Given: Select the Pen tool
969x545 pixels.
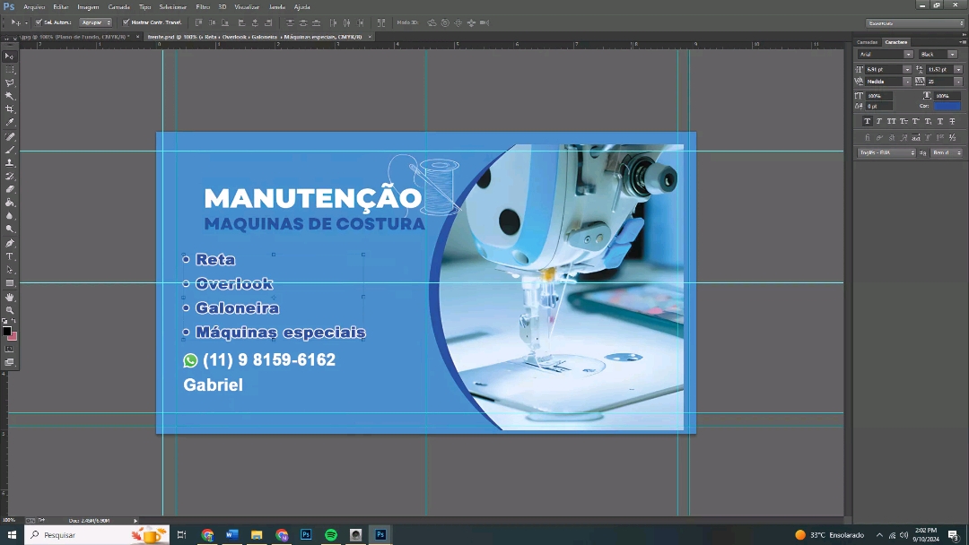Looking at the screenshot, I should point(10,243).
